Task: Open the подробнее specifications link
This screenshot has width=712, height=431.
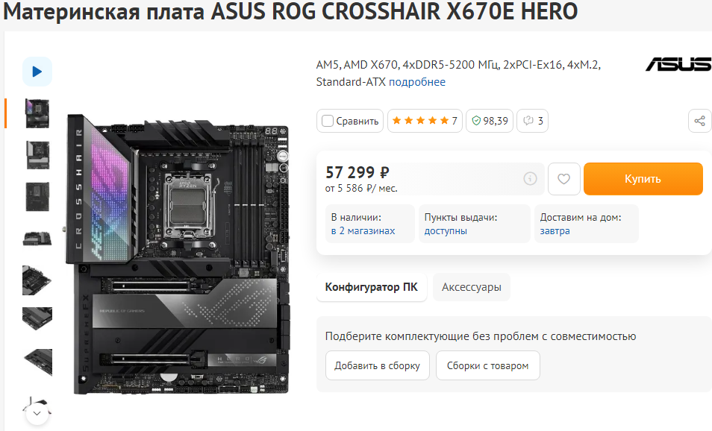Action: [417, 82]
